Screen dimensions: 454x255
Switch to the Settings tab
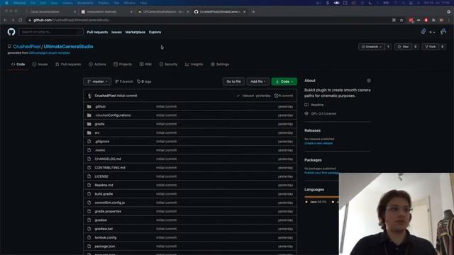click(x=220, y=64)
